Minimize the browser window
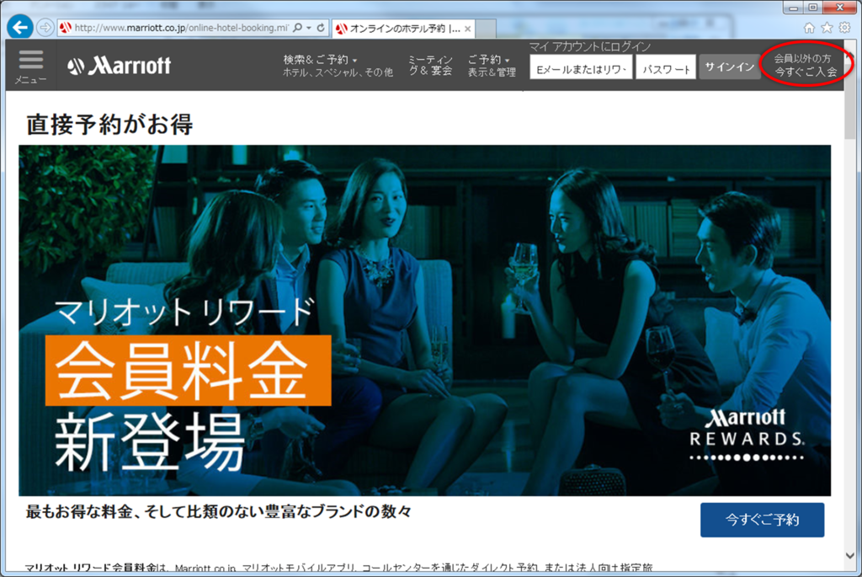 coord(793,7)
